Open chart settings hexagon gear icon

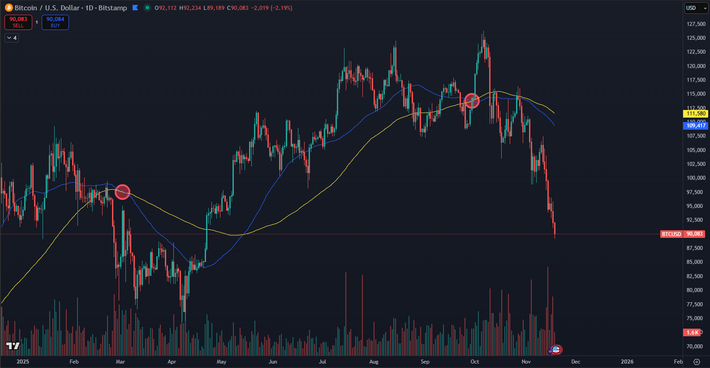tap(697, 362)
